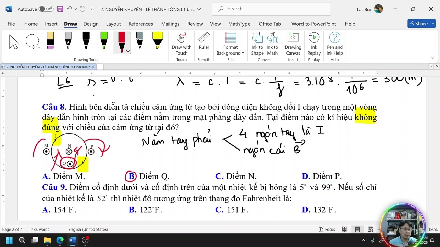
Task: Switch to the Insert tab
Action: [51, 24]
